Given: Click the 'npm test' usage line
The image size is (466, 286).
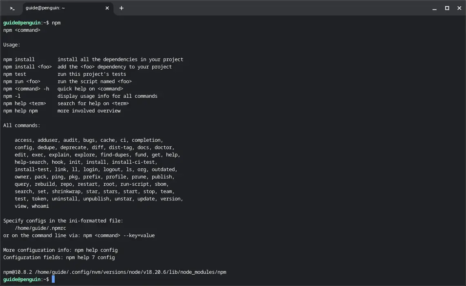Looking at the screenshot, I should pyautogui.click(x=15, y=74).
